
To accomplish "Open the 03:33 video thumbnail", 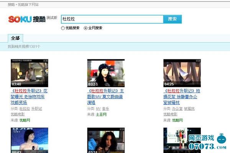I will click(x=106, y=73).
